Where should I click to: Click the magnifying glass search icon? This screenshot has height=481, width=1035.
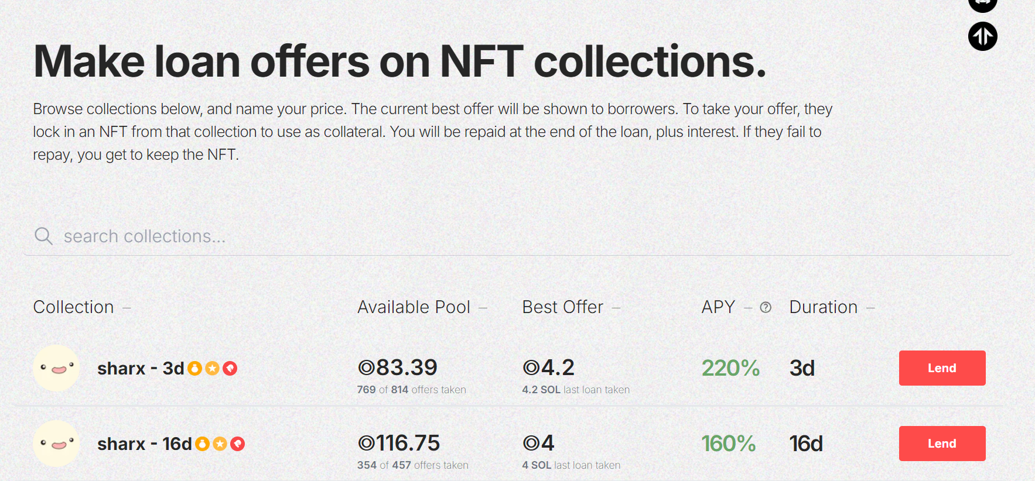tap(43, 236)
